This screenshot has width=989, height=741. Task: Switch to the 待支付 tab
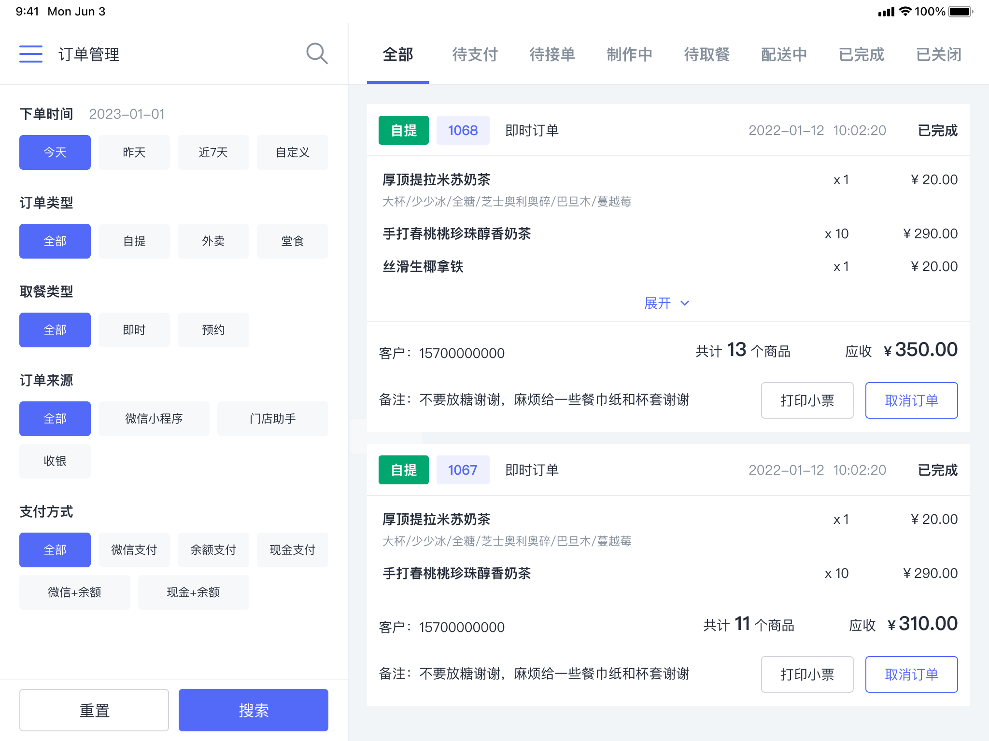475,55
